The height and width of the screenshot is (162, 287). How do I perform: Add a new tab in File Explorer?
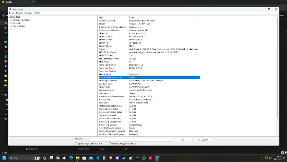[x=40, y=2]
